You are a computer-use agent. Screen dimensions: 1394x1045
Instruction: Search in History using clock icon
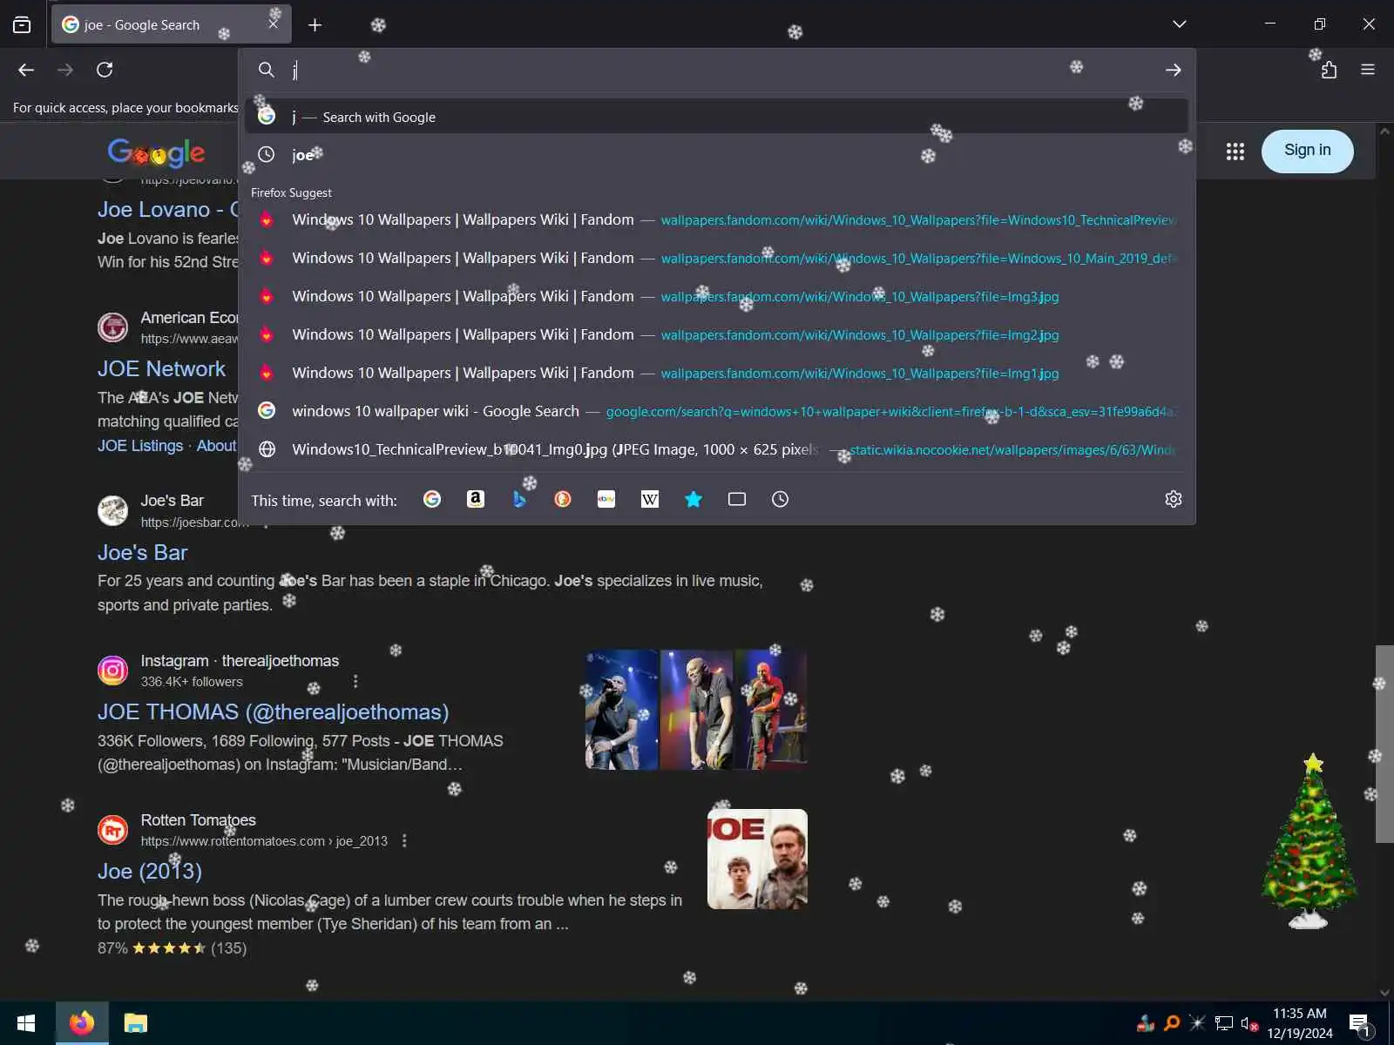point(781,499)
